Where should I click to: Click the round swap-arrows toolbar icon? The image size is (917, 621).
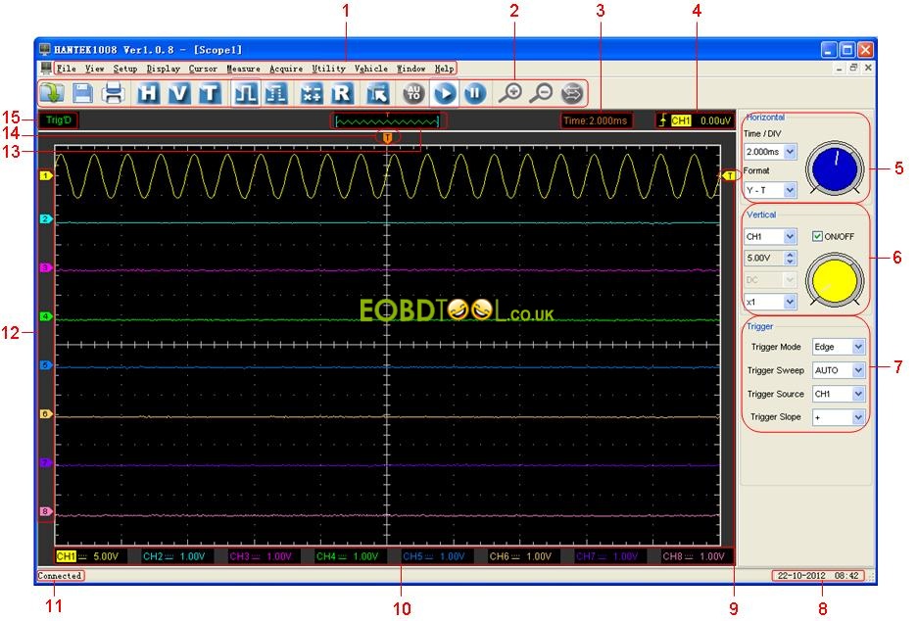click(572, 93)
